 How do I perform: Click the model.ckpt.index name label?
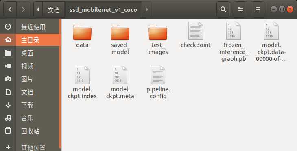pos(82,93)
